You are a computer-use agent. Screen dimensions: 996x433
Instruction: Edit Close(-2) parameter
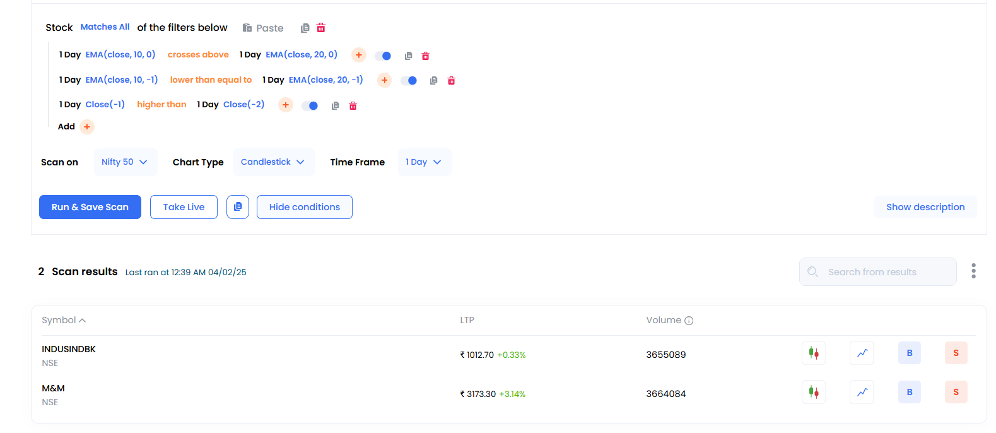pyautogui.click(x=244, y=105)
